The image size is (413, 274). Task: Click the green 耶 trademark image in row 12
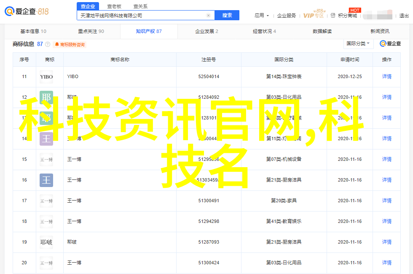point(46,98)
